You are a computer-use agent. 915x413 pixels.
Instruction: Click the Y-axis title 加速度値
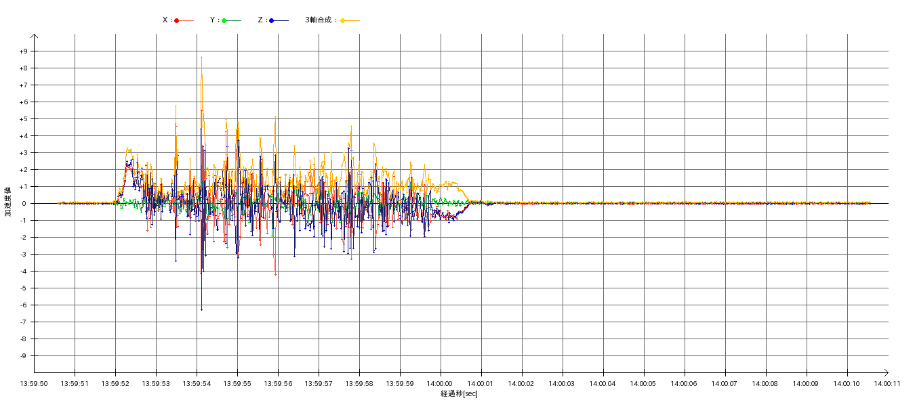(8, 201)
